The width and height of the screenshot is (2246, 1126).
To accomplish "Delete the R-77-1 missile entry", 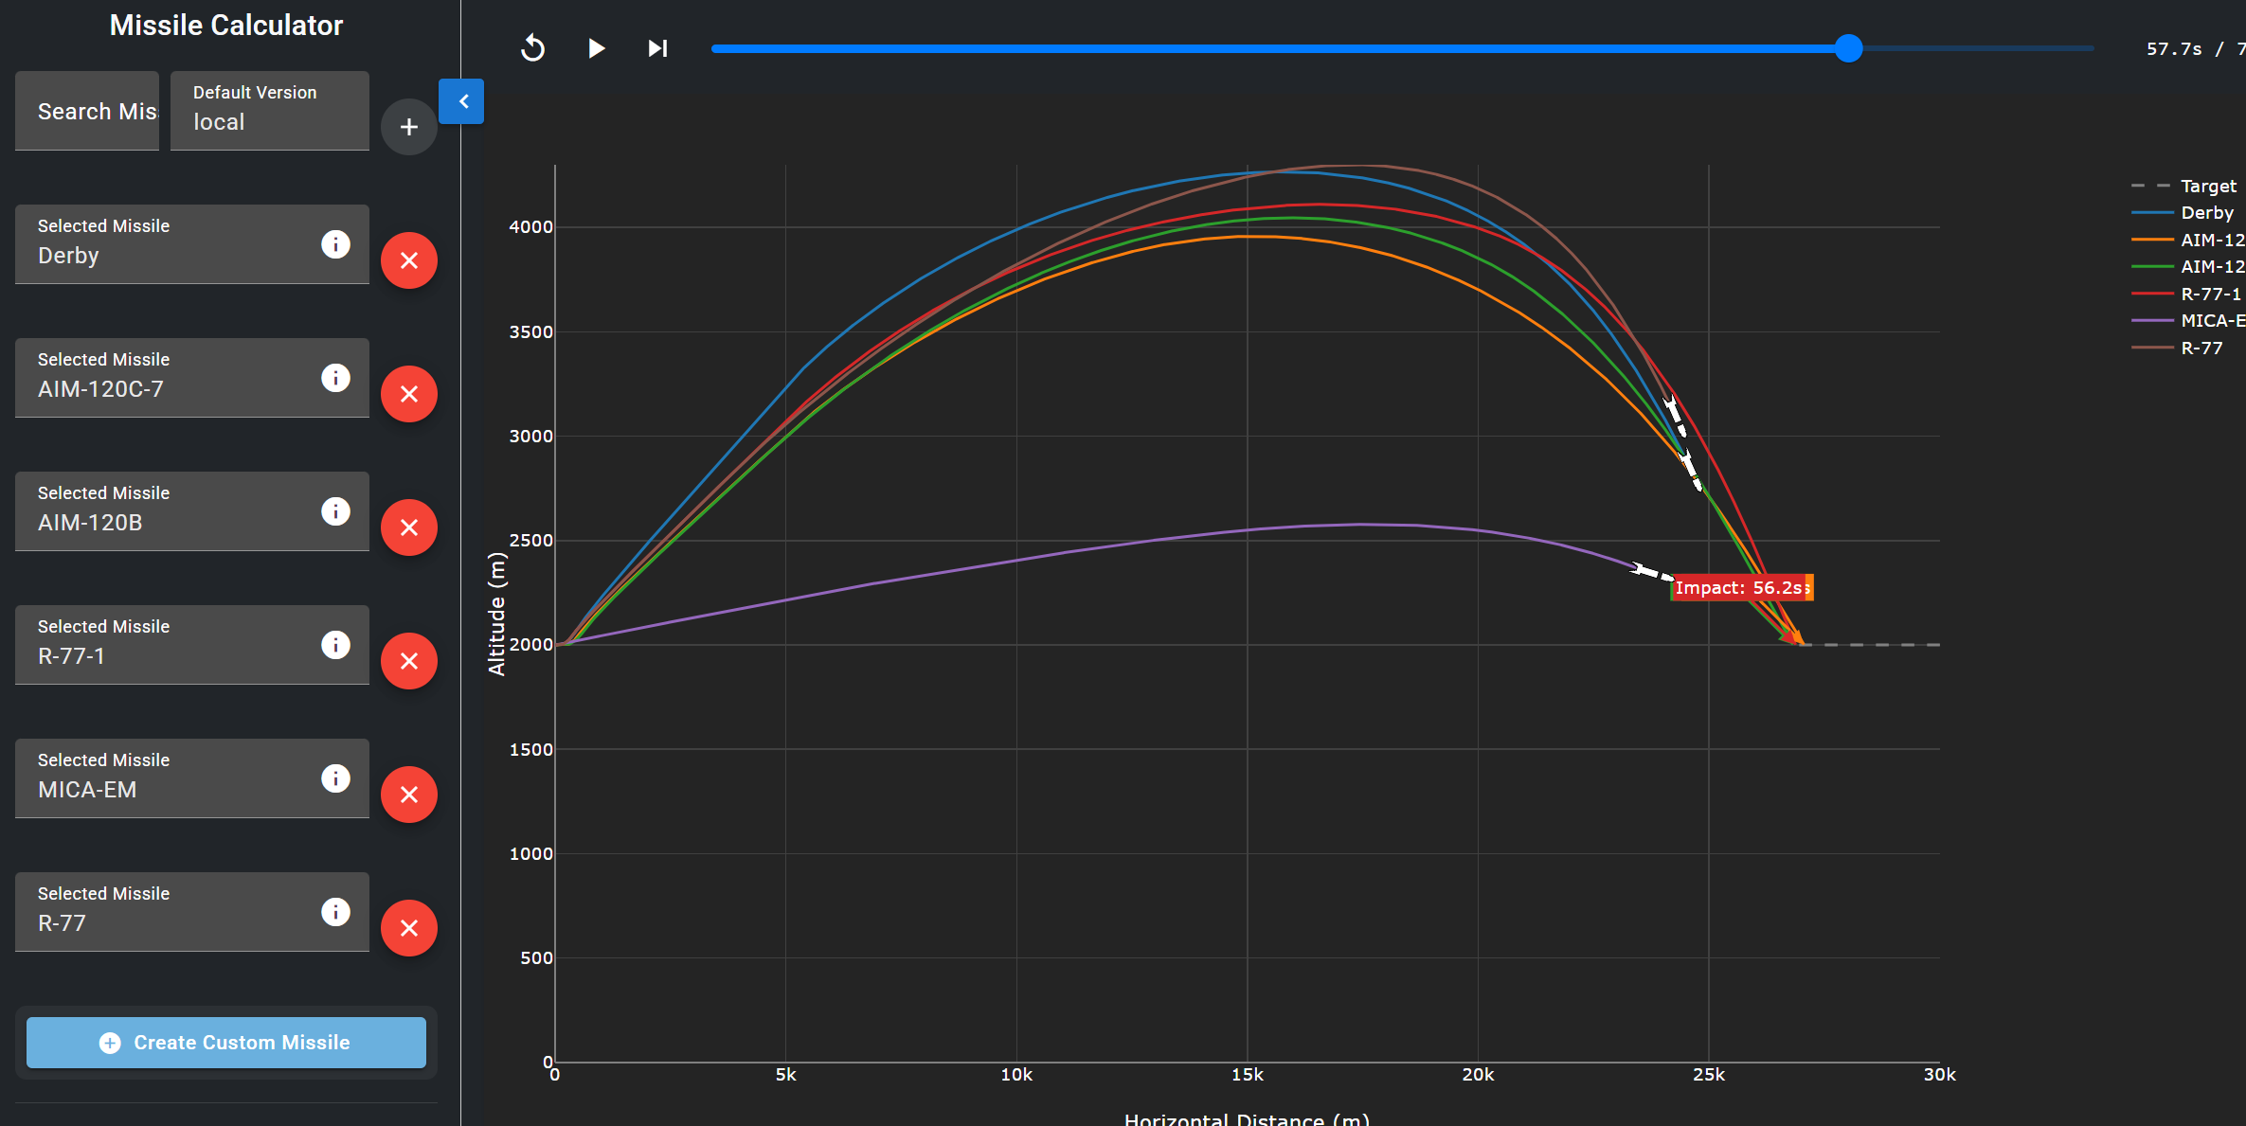I will 409,661.
